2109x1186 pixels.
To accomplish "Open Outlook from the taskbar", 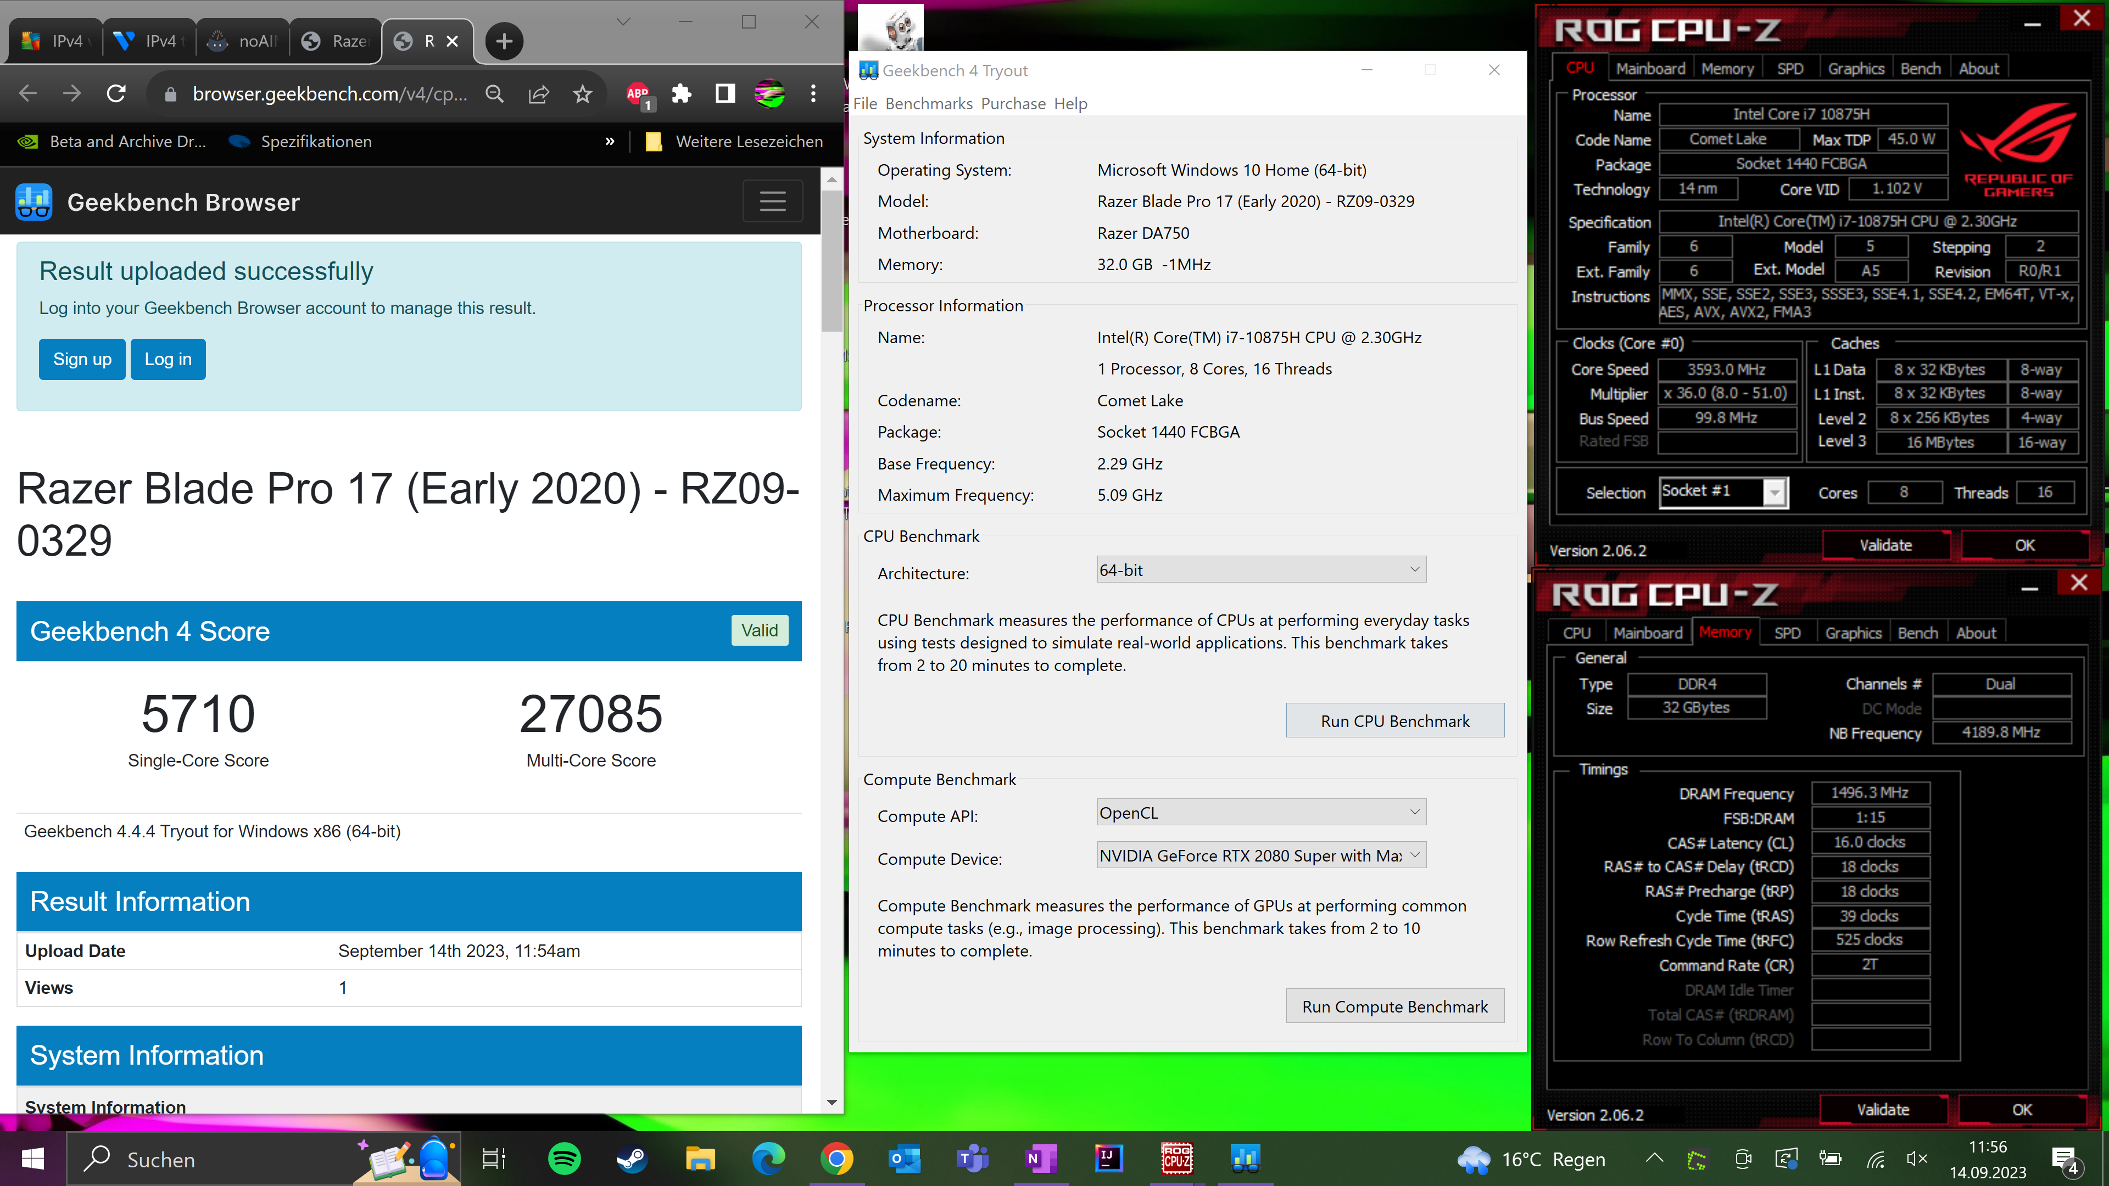I will [905, 1159].
